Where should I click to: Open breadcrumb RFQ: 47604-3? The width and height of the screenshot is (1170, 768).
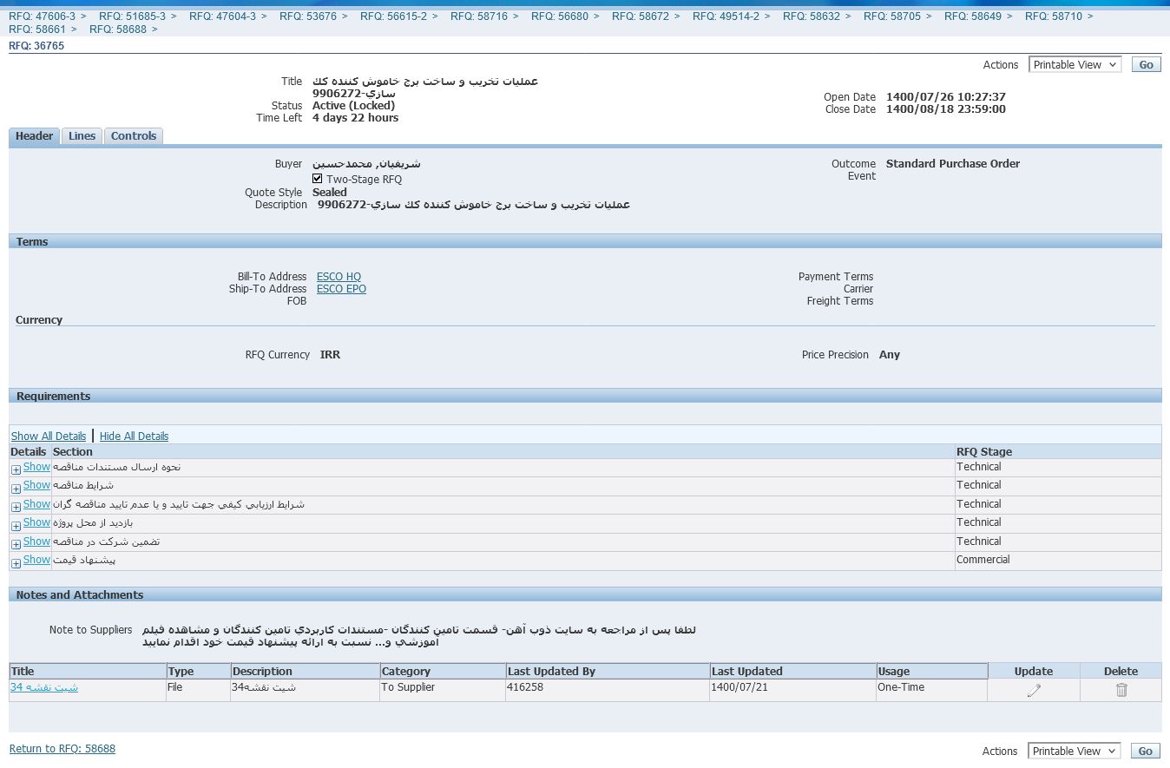pyautogui.click(x=222, y=16)
